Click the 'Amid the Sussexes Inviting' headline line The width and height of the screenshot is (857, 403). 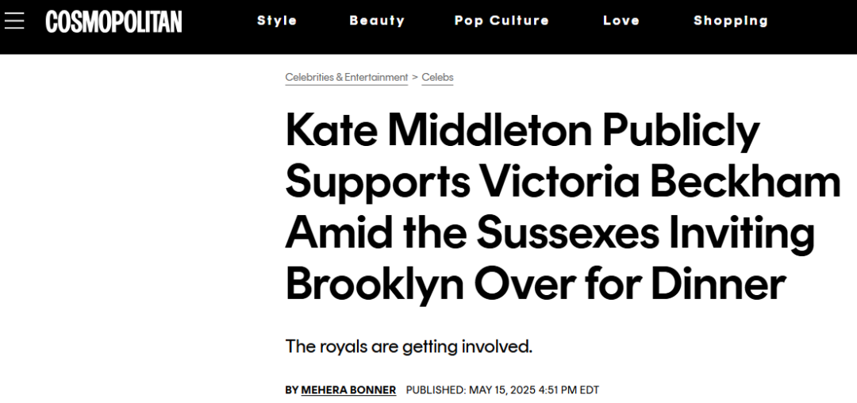pyautogui.click(x=551, y=233)
